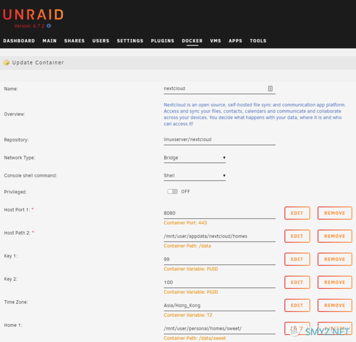Select the Docker tab
This screenshot has height=342, width=356.
[x=192, y=41]
